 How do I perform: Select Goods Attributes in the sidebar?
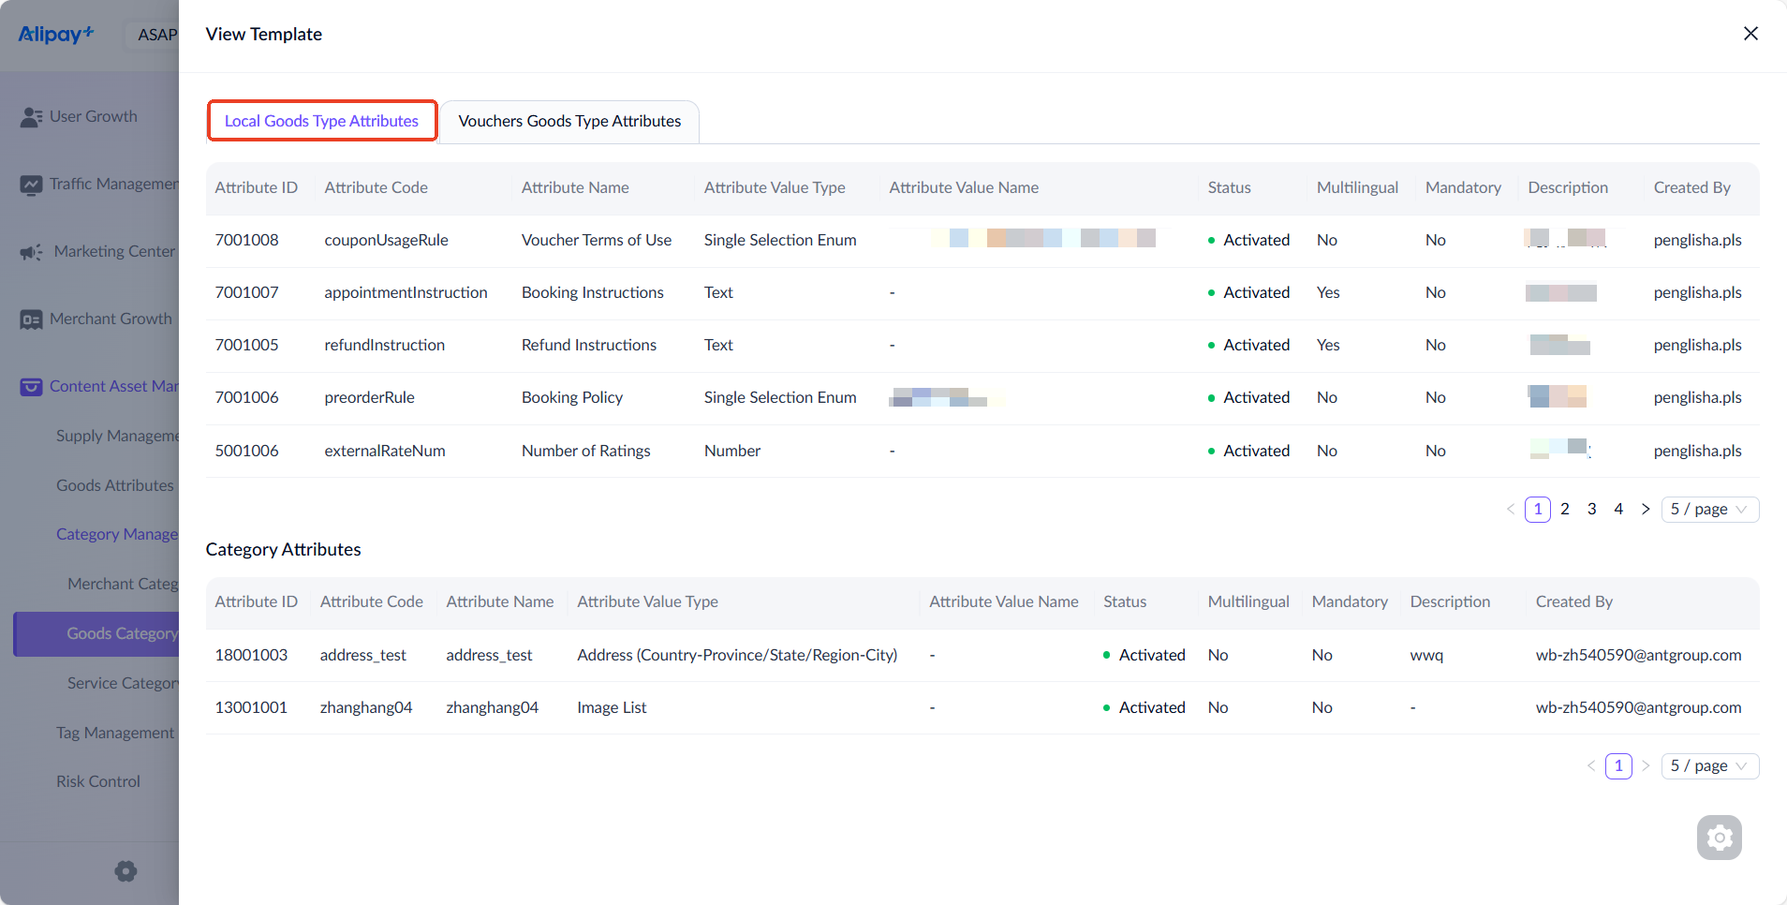[114, 485]
